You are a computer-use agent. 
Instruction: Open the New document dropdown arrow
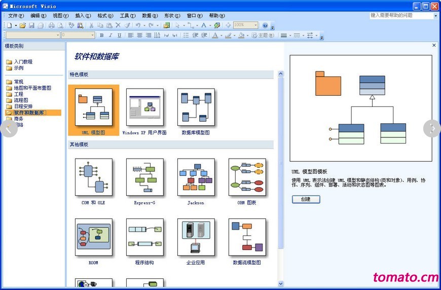tap(16, 25)
